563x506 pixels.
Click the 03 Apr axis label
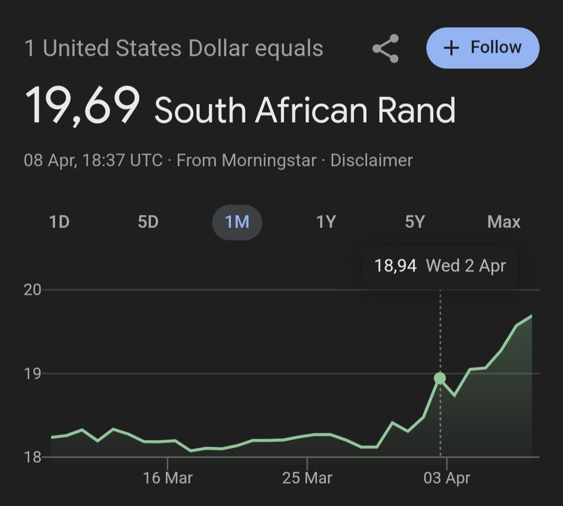click(447, 478)
